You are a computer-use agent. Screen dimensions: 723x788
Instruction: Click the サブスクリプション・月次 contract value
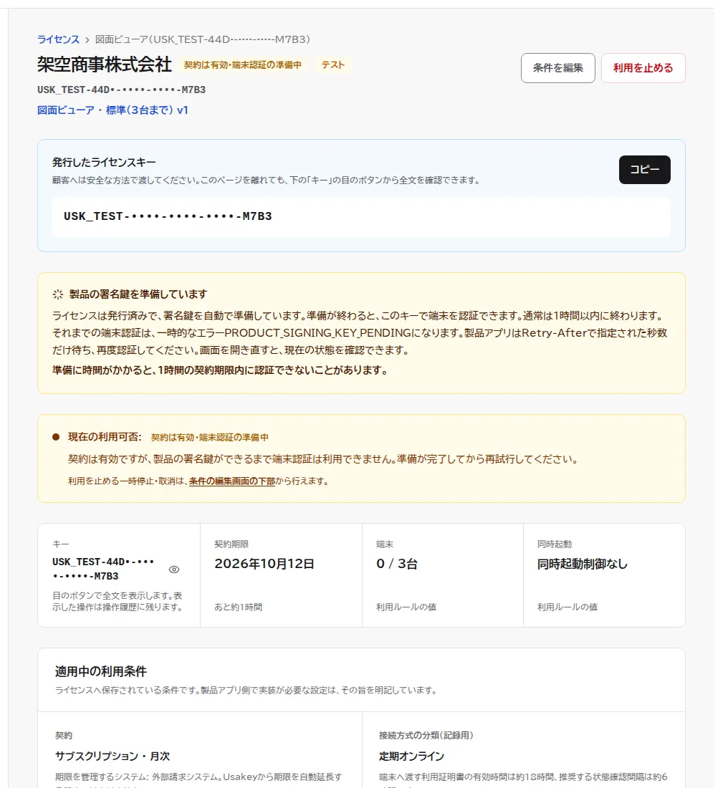pyautogui.click(x=112, y=756)
